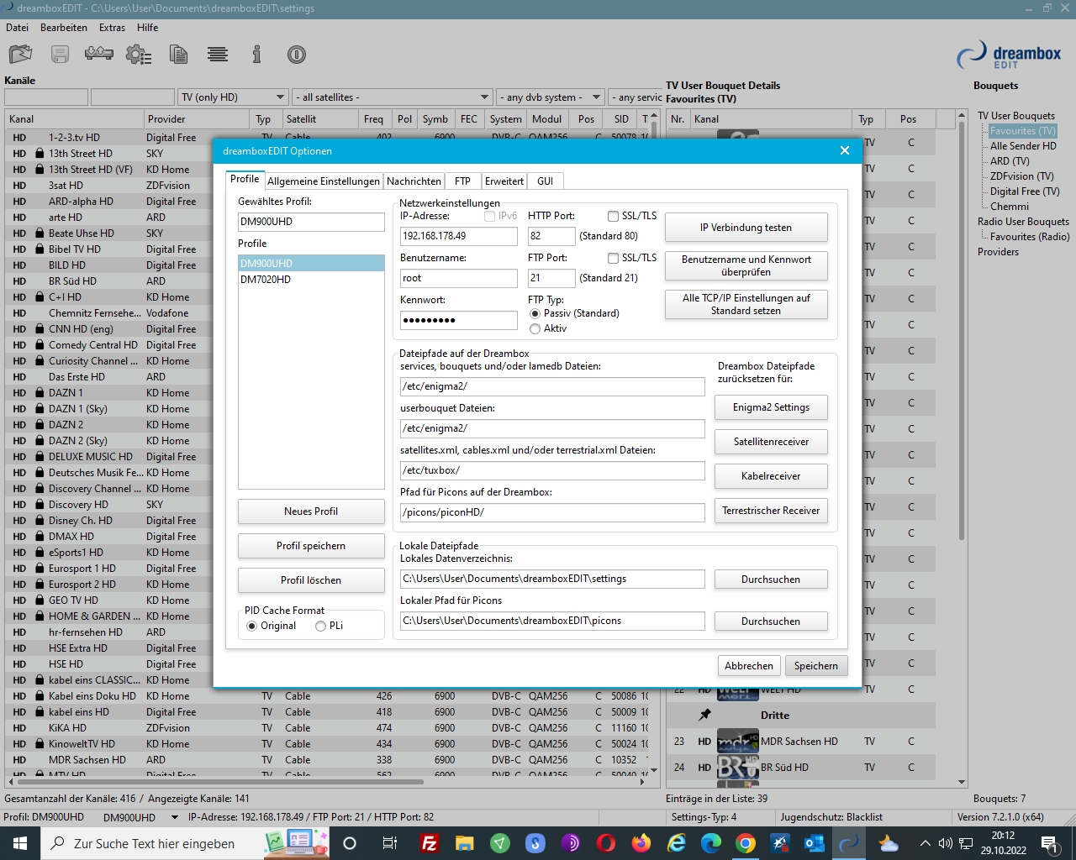
Task: Click Neues Profil button
Action: 311,511
